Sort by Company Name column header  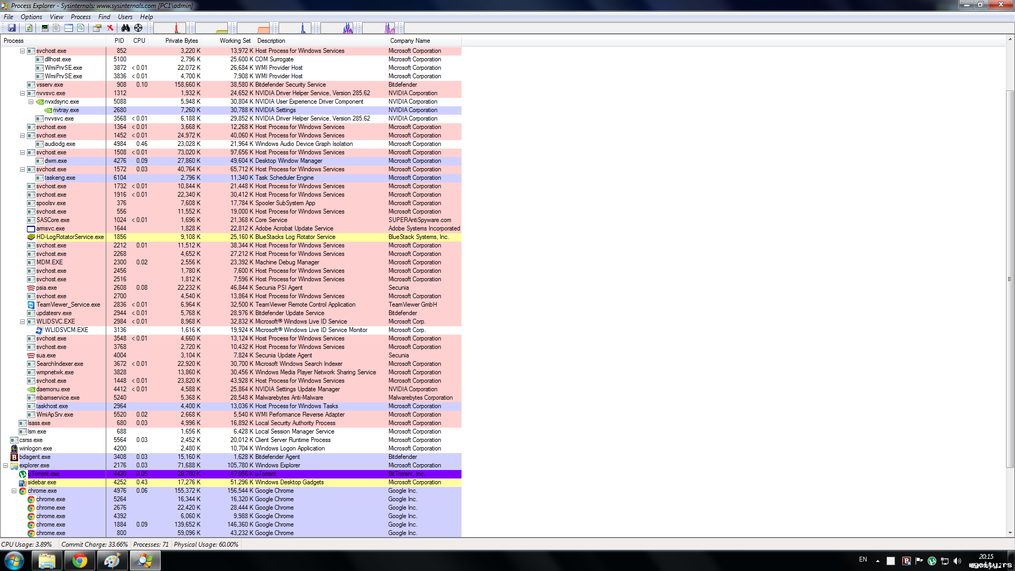(x=410, y=41)
